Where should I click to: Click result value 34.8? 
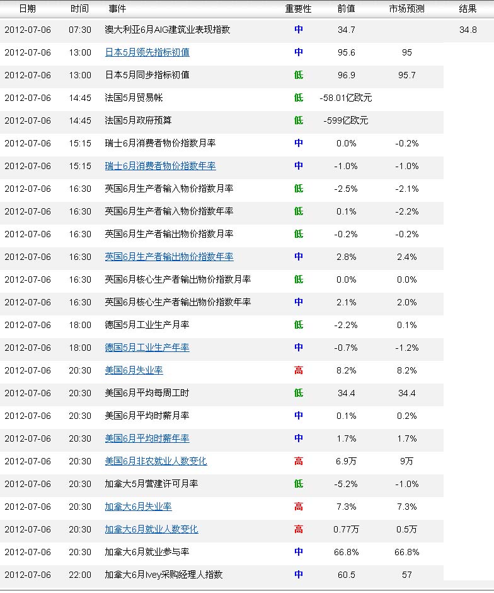468,30
